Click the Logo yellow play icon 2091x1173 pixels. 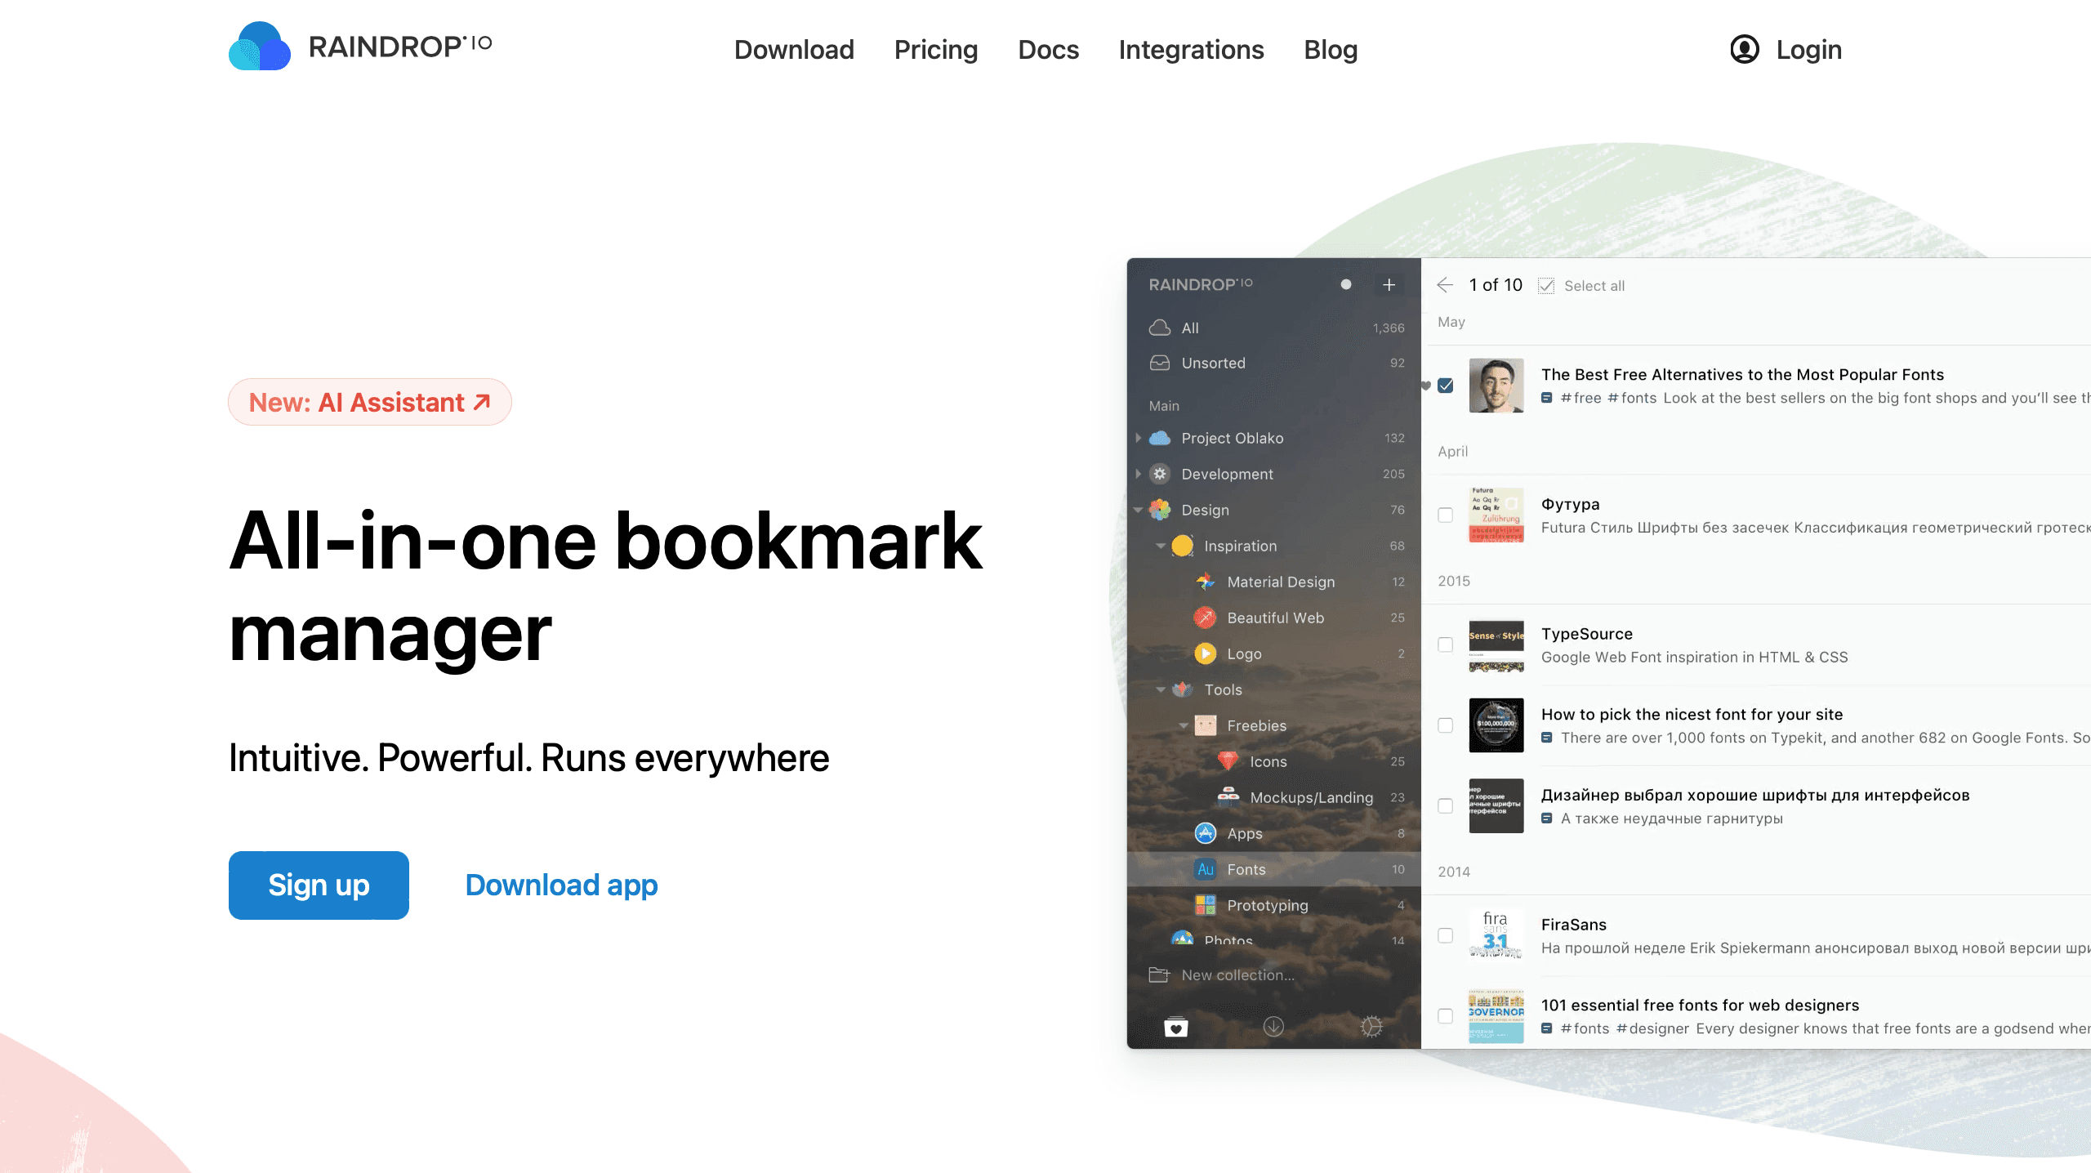coord(1206,653)
